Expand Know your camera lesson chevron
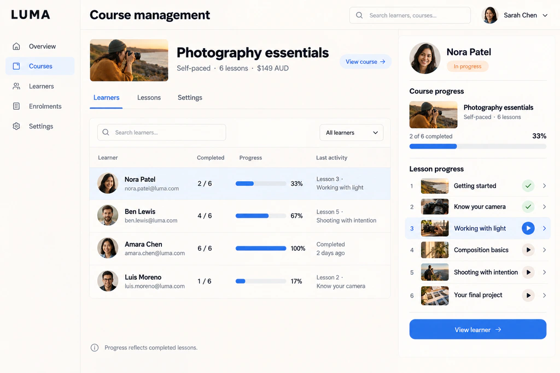The image size is (560, 373). (x=544, y=207)
